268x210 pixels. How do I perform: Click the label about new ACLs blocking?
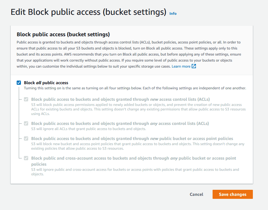120,99
